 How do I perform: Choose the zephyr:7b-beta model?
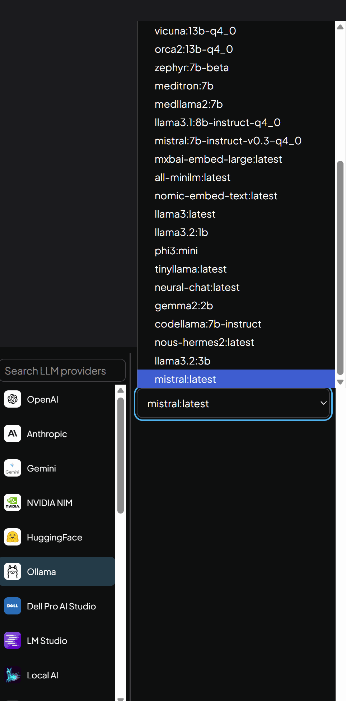(192, 68)
